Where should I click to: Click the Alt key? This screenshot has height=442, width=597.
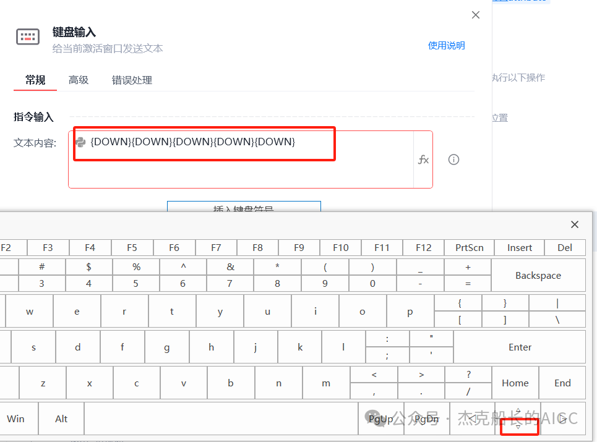coord(61,419)
